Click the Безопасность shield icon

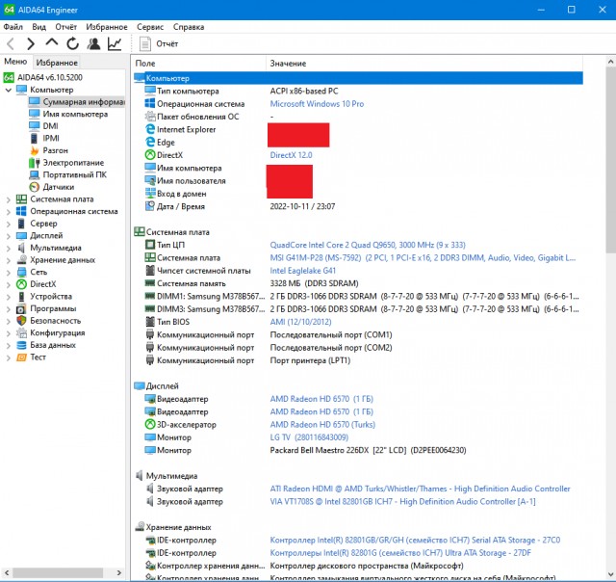[21, 321]
